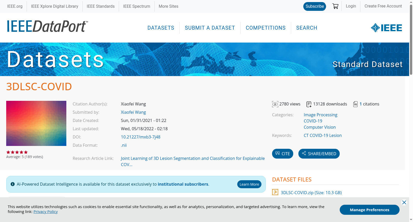Click the Subscribe button
The image size is (413, 222).
pyautogui.click(x=315, y=6)
